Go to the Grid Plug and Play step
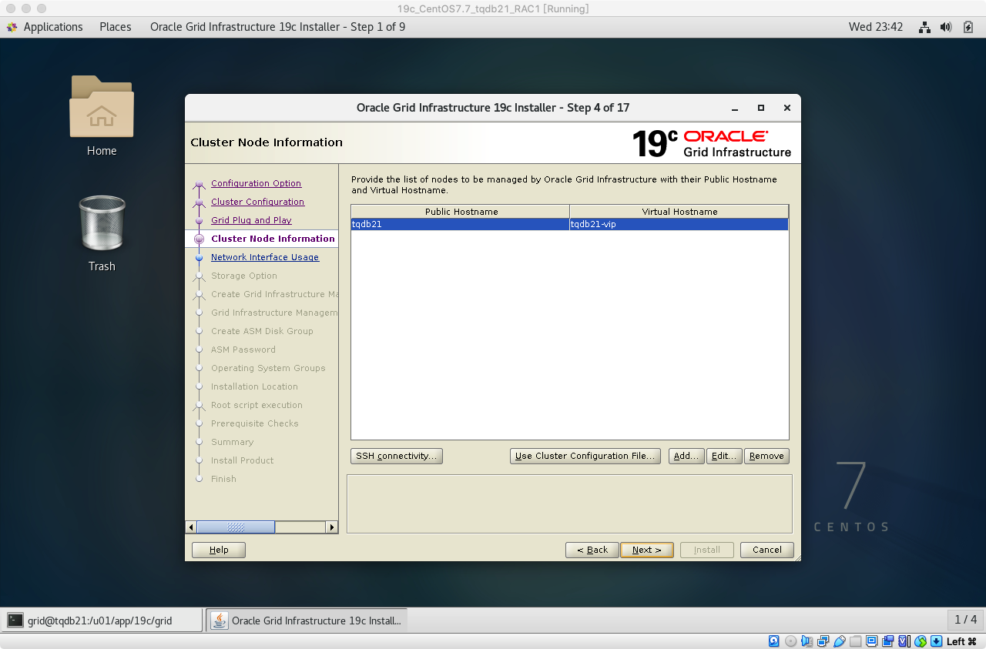This screenshot has width=986, height=649. tap(251, 220)
